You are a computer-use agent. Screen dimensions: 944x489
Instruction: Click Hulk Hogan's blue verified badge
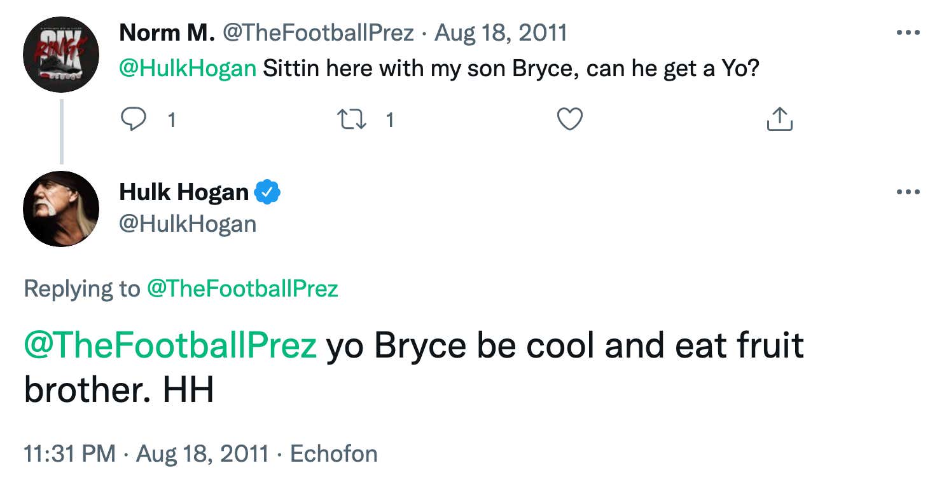click(x=267, y=192)
